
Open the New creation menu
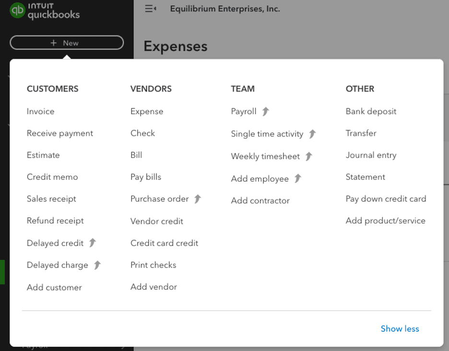tap(67, 43)
